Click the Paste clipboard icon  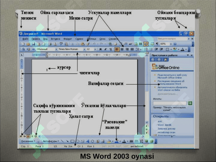point(83,44)
